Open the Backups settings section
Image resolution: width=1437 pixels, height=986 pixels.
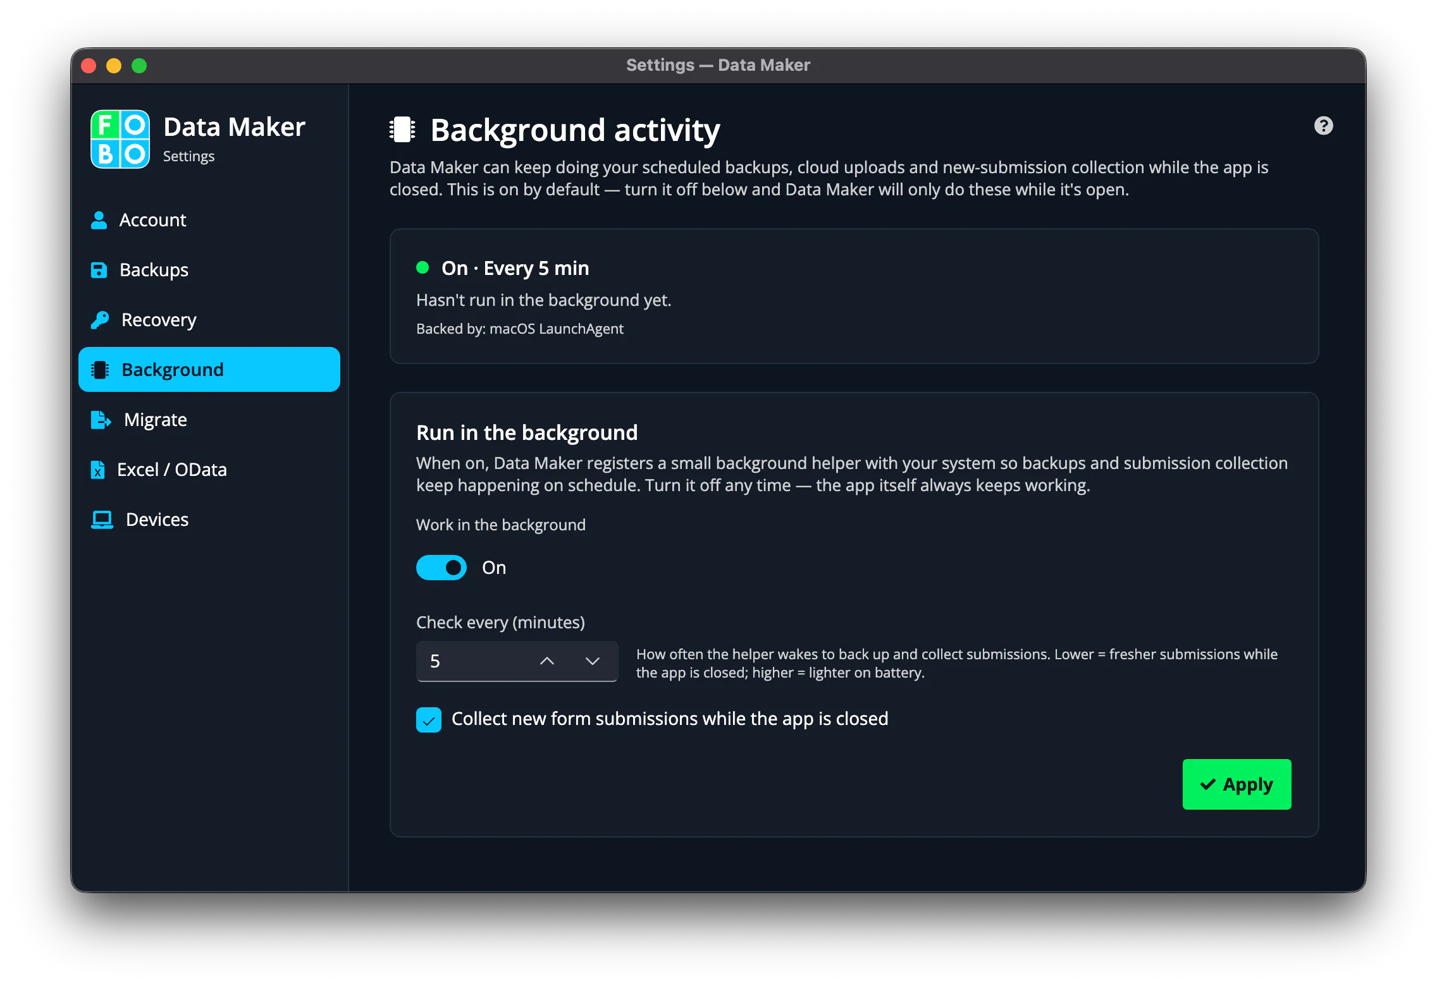[209, 270]
